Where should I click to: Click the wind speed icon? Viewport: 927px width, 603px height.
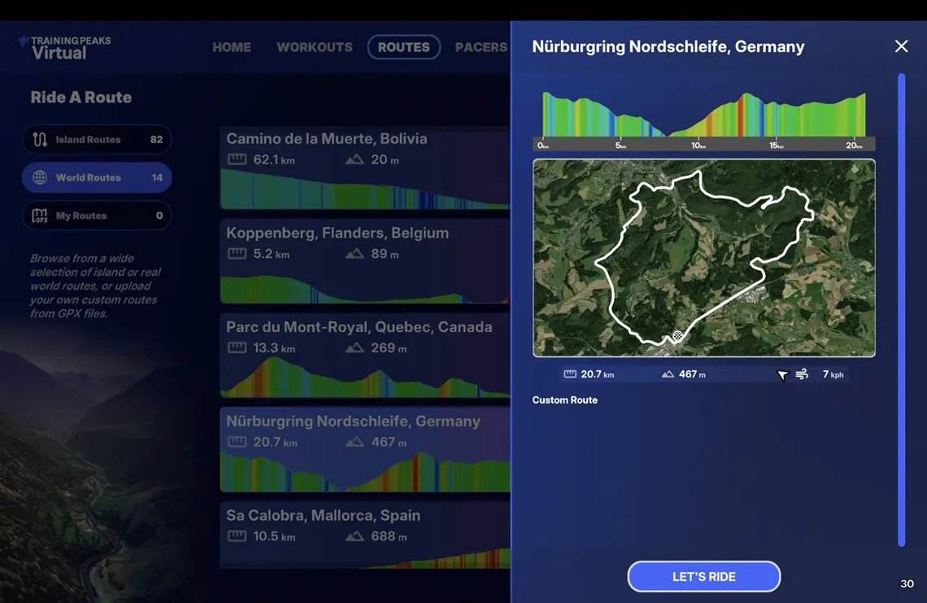coord(802,374)
